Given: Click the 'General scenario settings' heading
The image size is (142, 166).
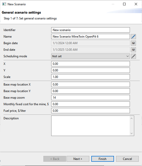Looking at the screenshot, I should click(x=21, y=13).
